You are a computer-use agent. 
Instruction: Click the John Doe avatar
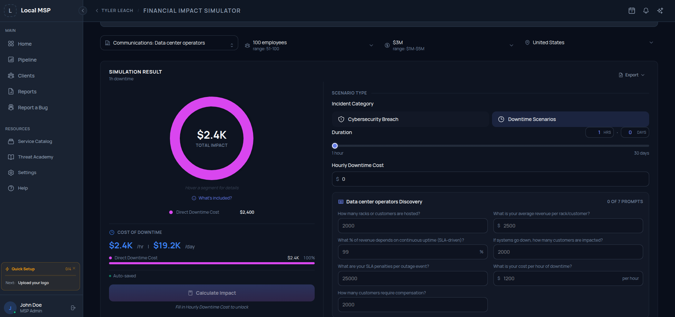[x=10, y=308]
